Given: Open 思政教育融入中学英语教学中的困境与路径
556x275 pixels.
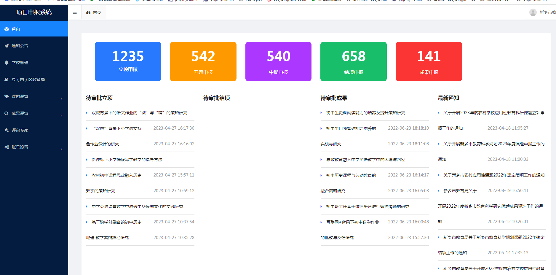Looking at the screenshot, I should click(365, 160).
